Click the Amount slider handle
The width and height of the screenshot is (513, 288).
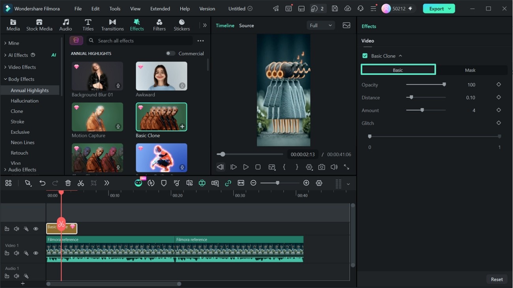[x=422, y=110]
